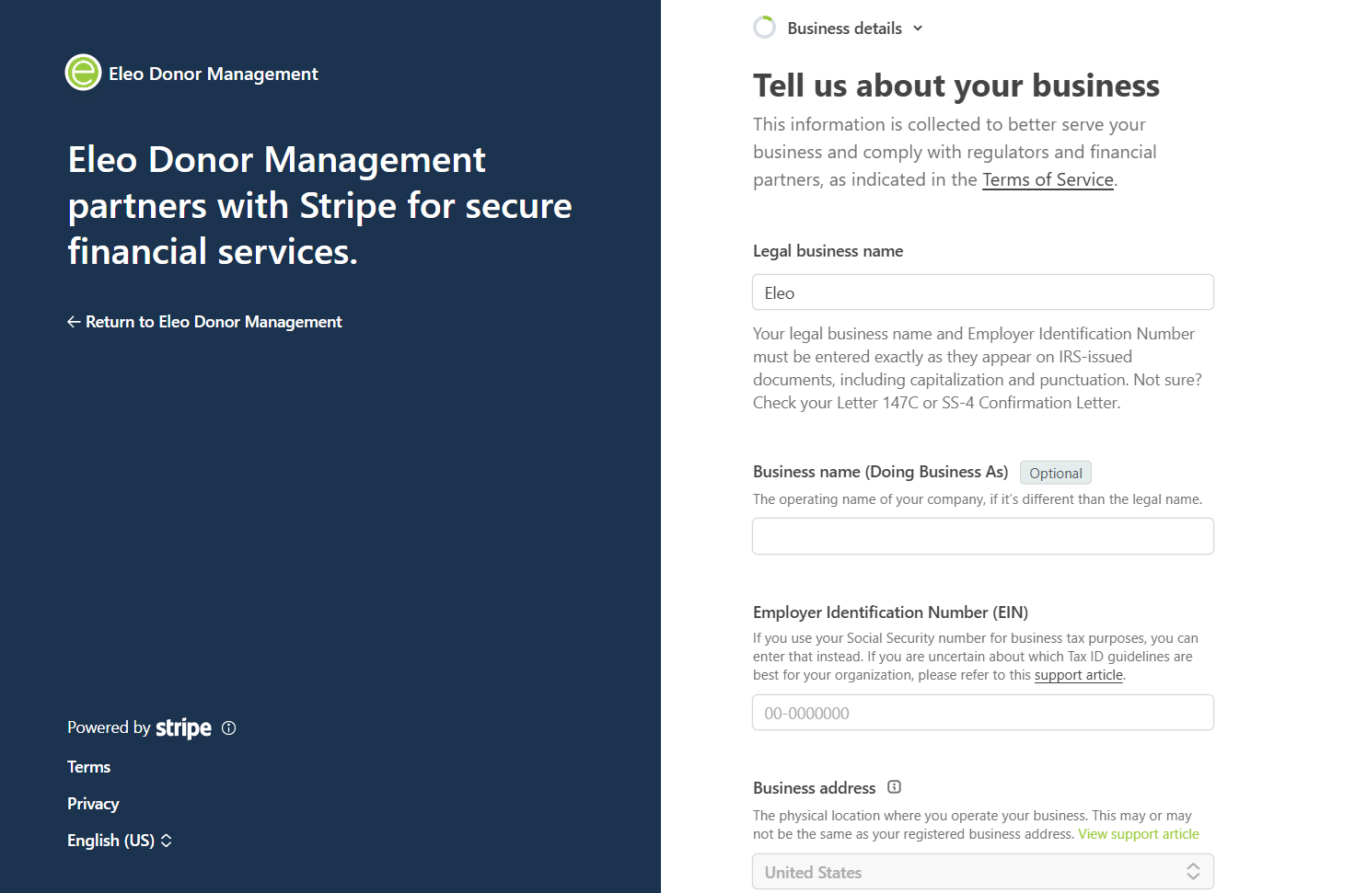Open the English (US) language selector
The height and width of the screenshot is (893, 1355).
click(120, 841)
